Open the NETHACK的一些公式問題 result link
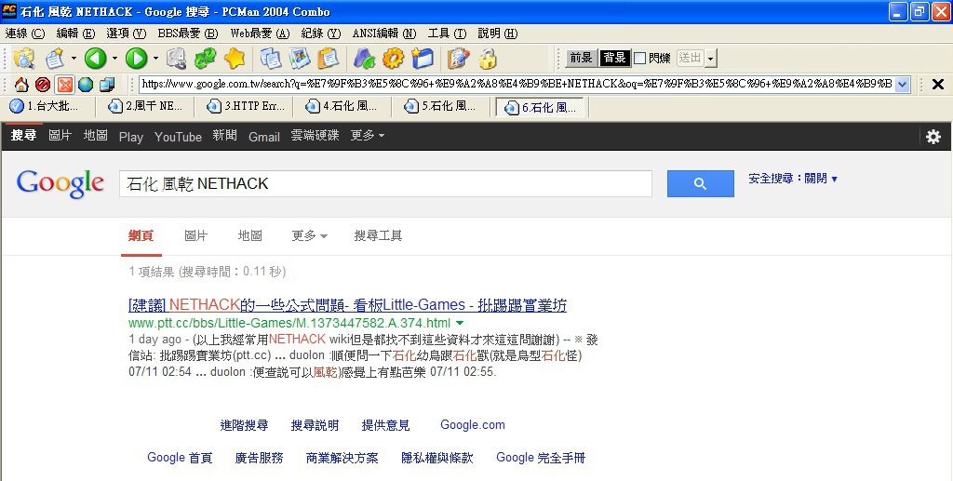953x481 pixels. pos(348,305)
